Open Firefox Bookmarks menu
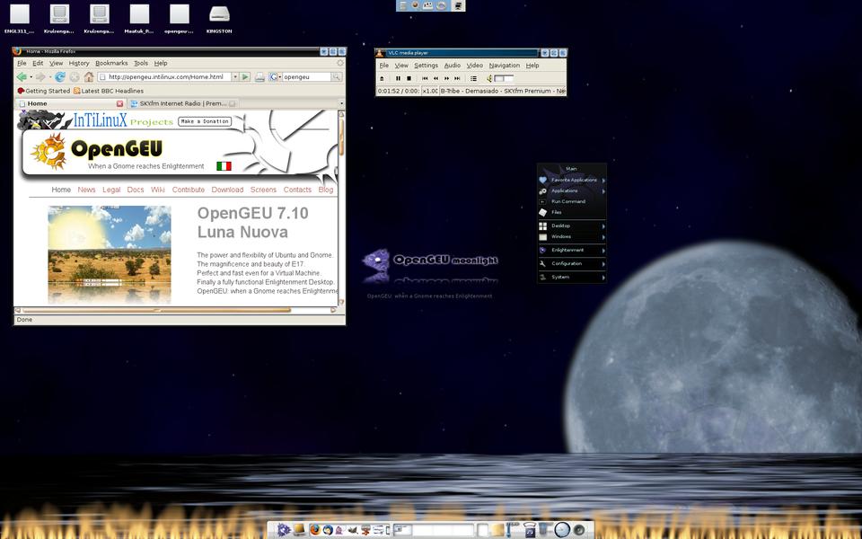The image size is (862, 539). (x=111, y=64)
